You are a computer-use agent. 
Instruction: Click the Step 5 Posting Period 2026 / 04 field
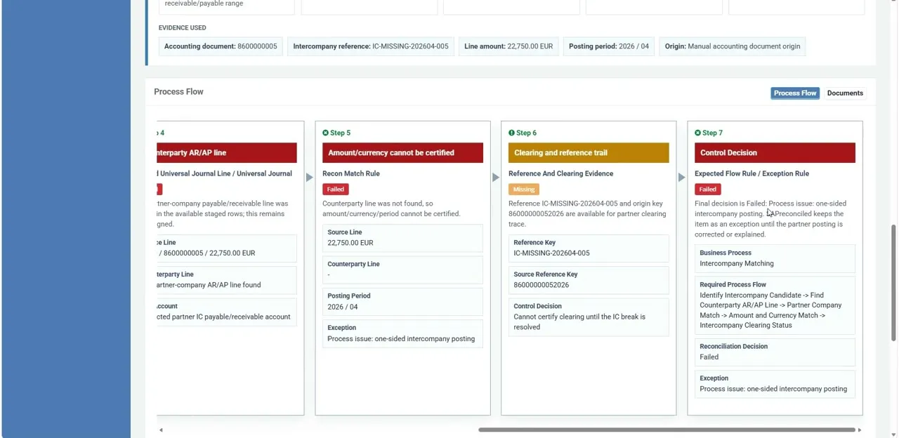point(402,302)
